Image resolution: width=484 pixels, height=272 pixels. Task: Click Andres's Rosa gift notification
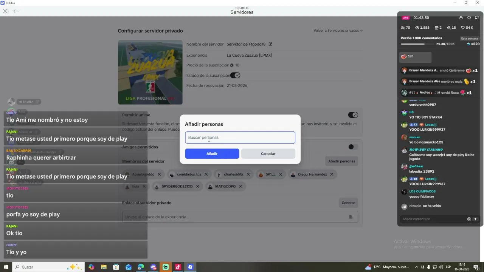[436, 93]
